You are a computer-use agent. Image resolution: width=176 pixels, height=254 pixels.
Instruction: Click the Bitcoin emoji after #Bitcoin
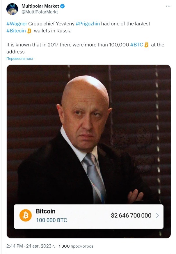[x=29, y=31]
